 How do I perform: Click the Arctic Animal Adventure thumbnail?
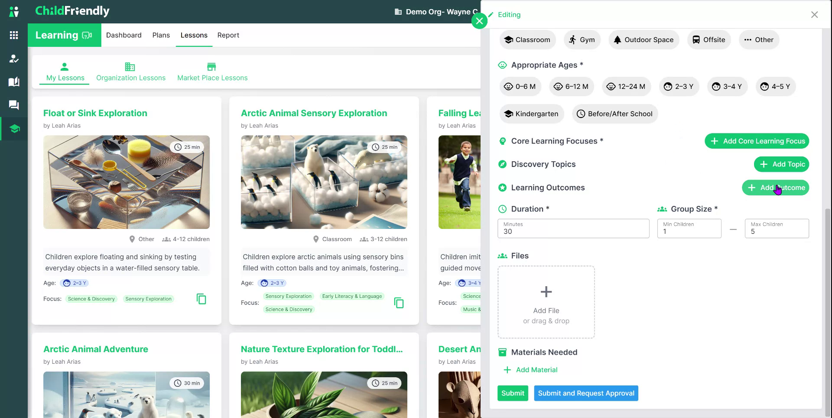coord(127,395)
